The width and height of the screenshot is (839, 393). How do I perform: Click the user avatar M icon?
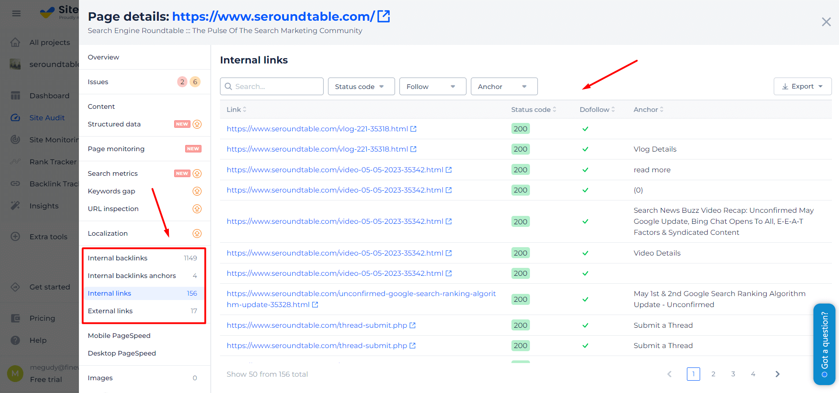pyautogui.click(x=15, y=374)
